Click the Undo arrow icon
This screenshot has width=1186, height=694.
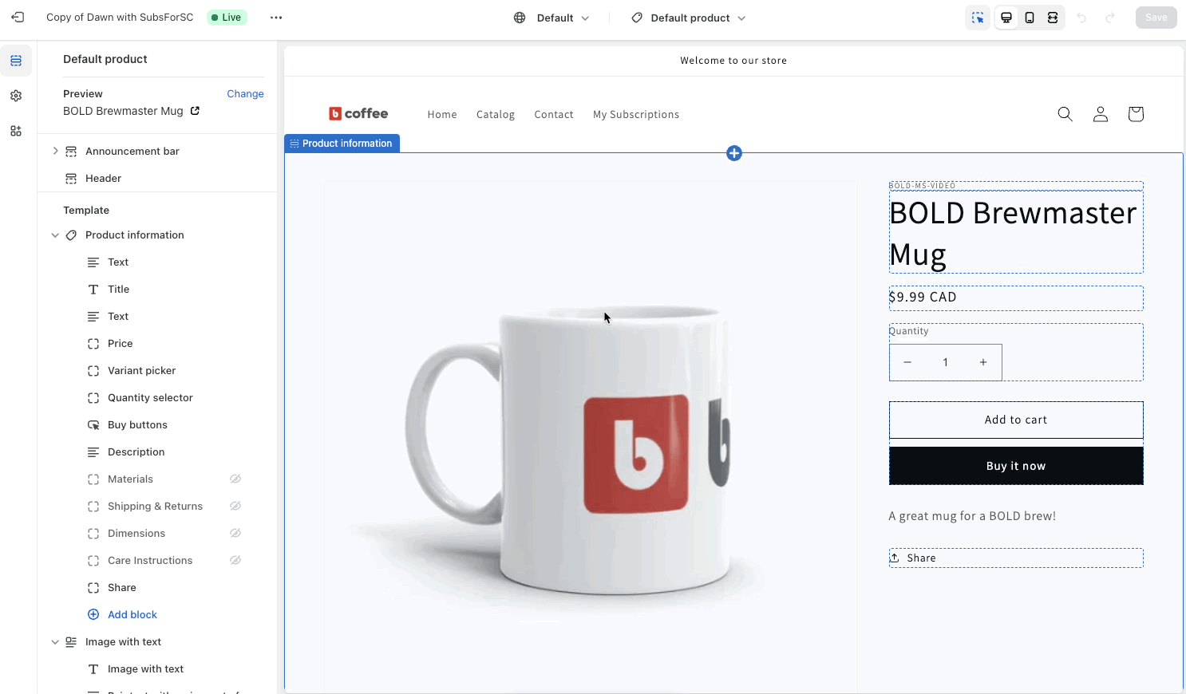pos(1081,18)
